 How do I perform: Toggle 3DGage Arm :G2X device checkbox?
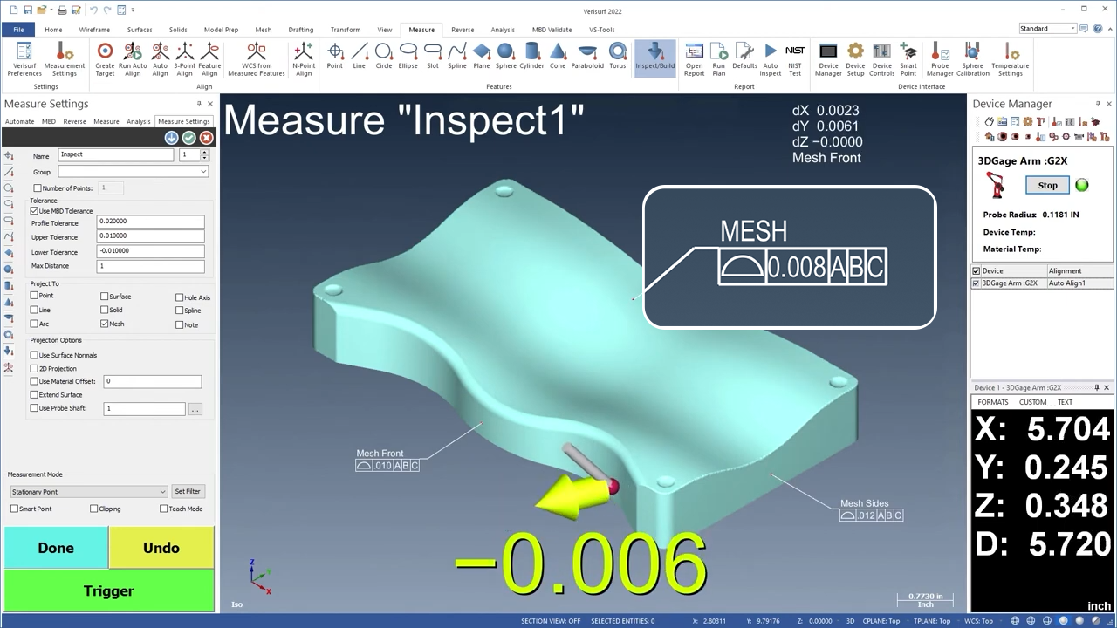coord(977,283)
